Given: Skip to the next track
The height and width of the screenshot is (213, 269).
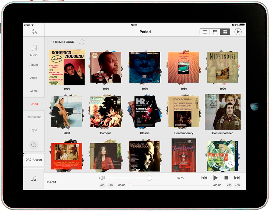Looking at the screenshot, I should pos(237,178).
